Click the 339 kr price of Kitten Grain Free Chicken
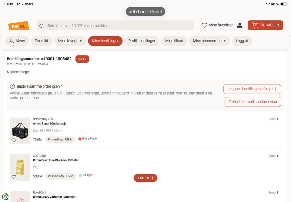Image resolution: width=291 pixels, height=202 pixels. (38, 176)
